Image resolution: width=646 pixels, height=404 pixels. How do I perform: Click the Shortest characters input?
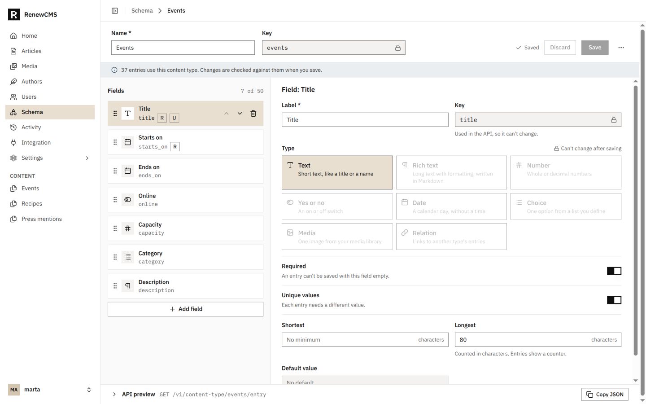click(x=365, y=340)
